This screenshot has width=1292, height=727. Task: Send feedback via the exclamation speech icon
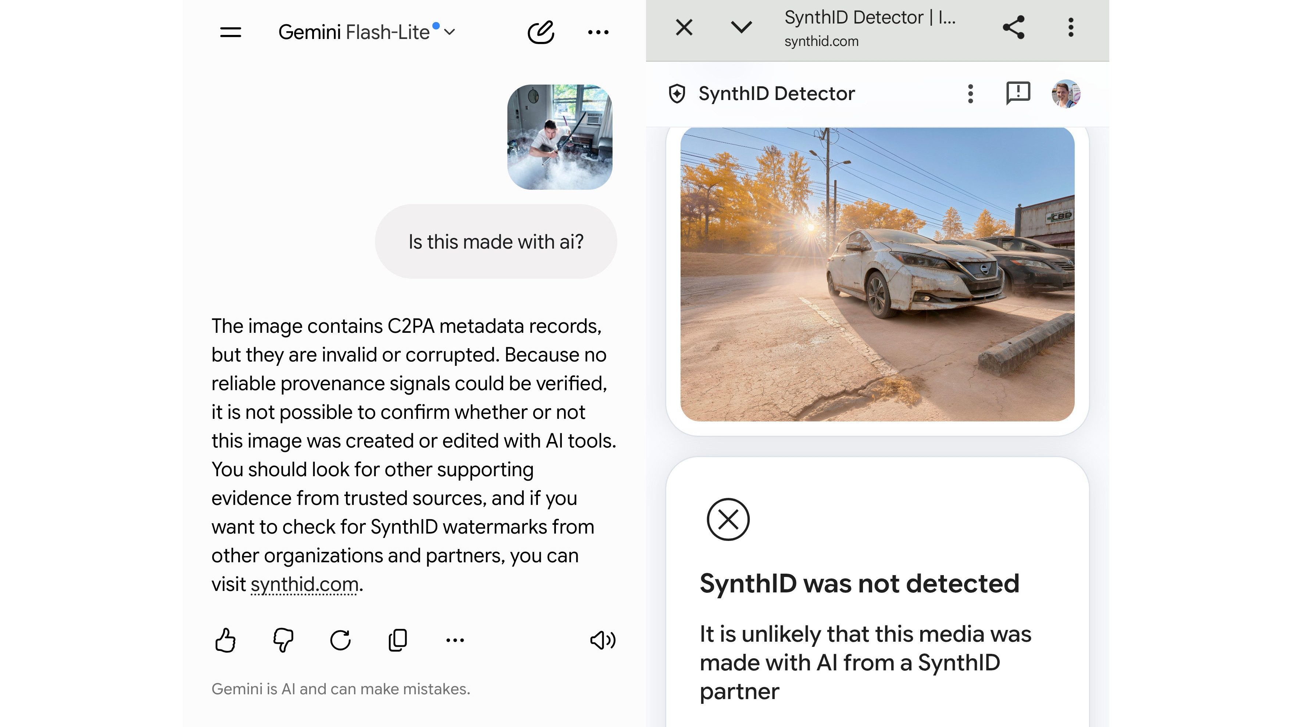pos(1018,93)
